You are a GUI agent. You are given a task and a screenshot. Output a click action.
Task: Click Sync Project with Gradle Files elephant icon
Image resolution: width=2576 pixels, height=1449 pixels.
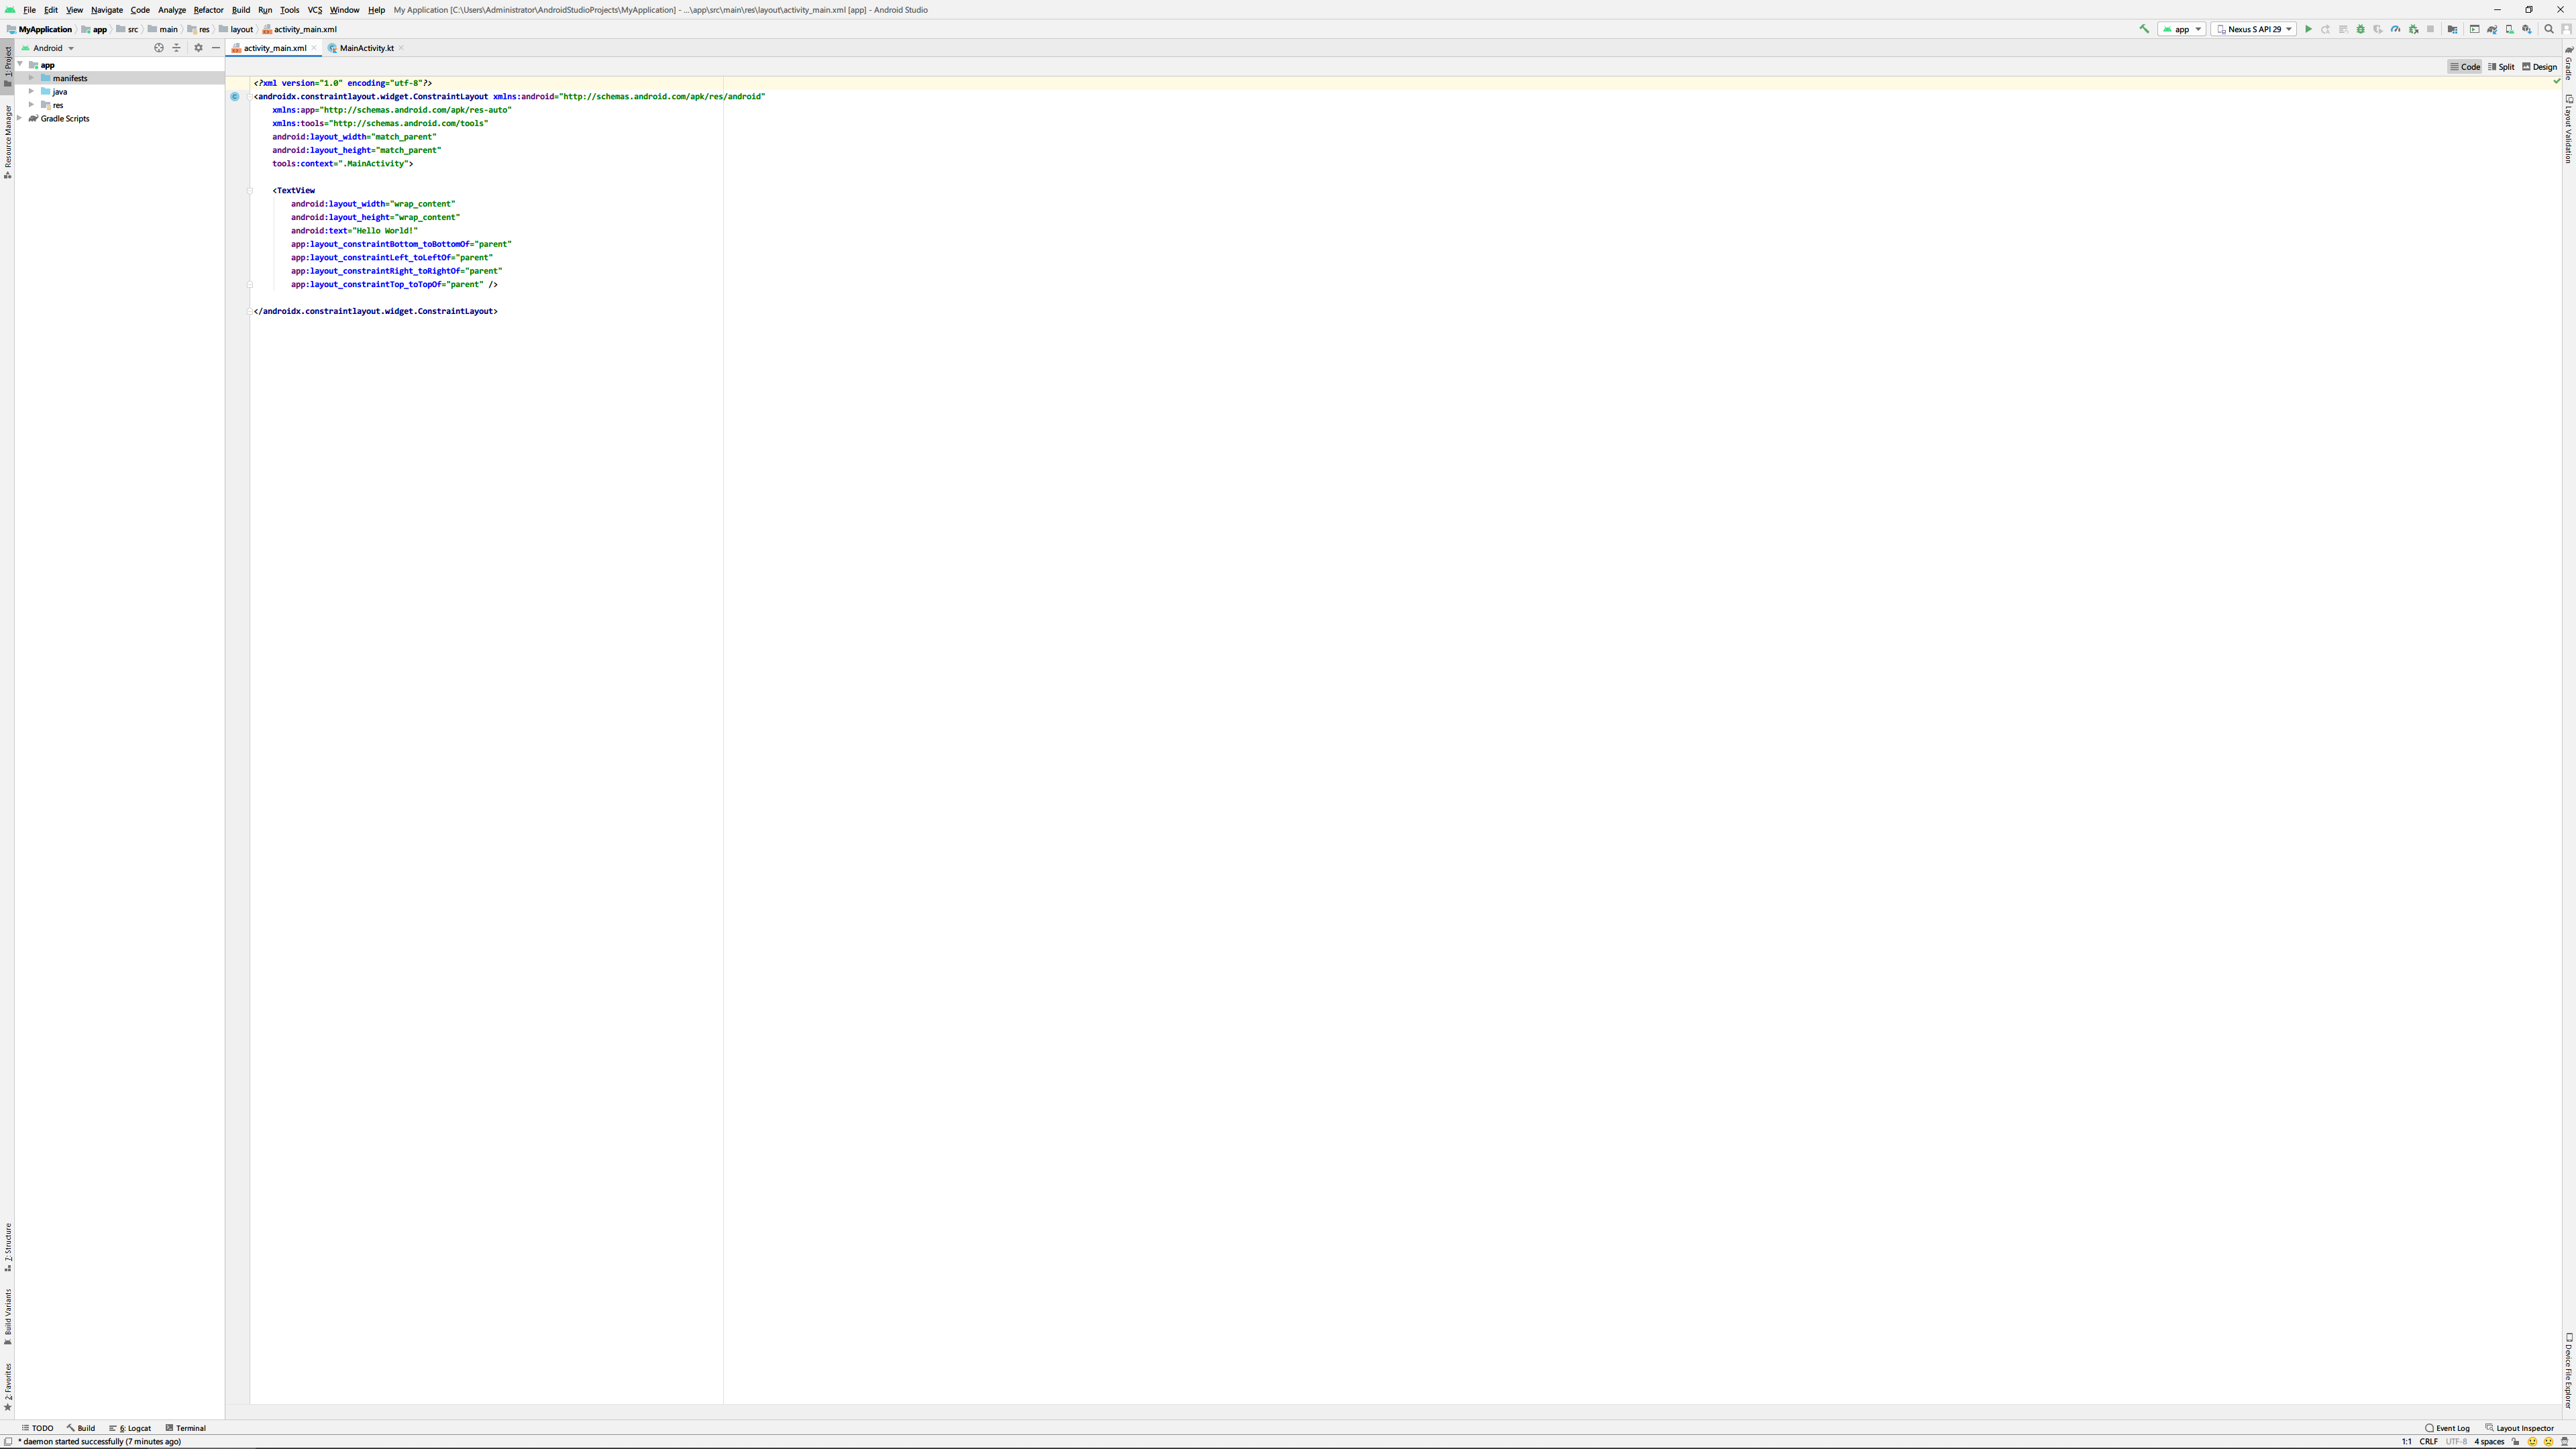point(2492,29)
